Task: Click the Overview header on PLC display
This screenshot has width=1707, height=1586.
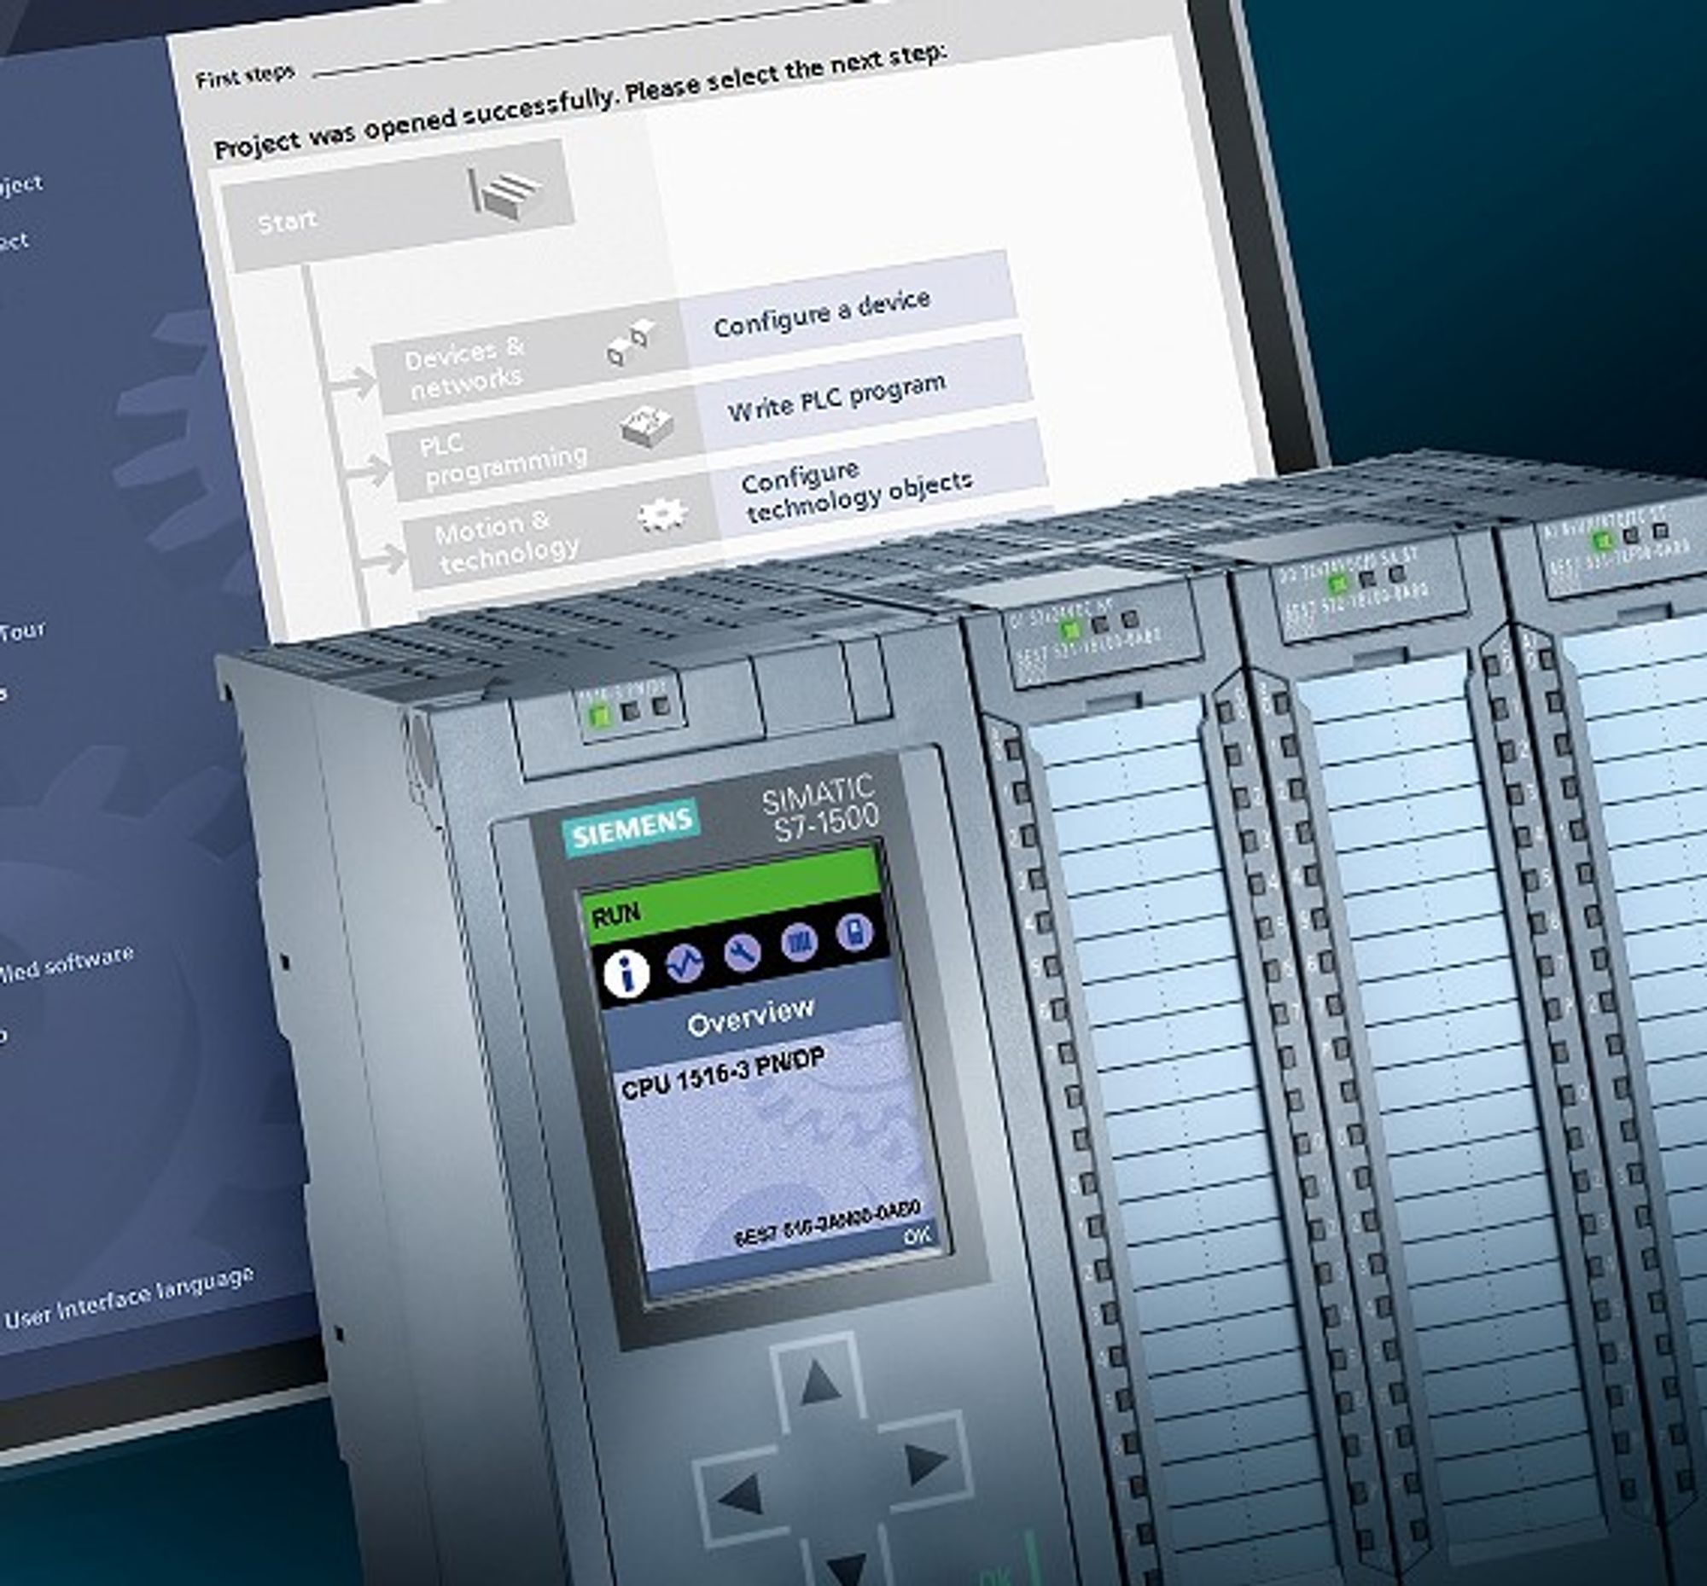Action: 750,1014
